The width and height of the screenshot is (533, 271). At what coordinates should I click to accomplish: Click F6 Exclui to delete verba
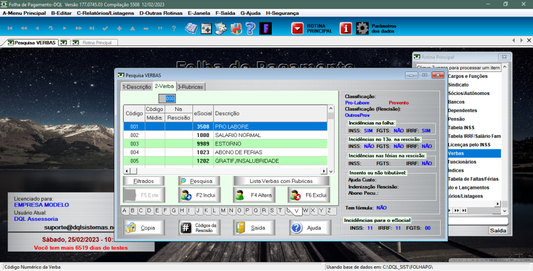(307, 195)
